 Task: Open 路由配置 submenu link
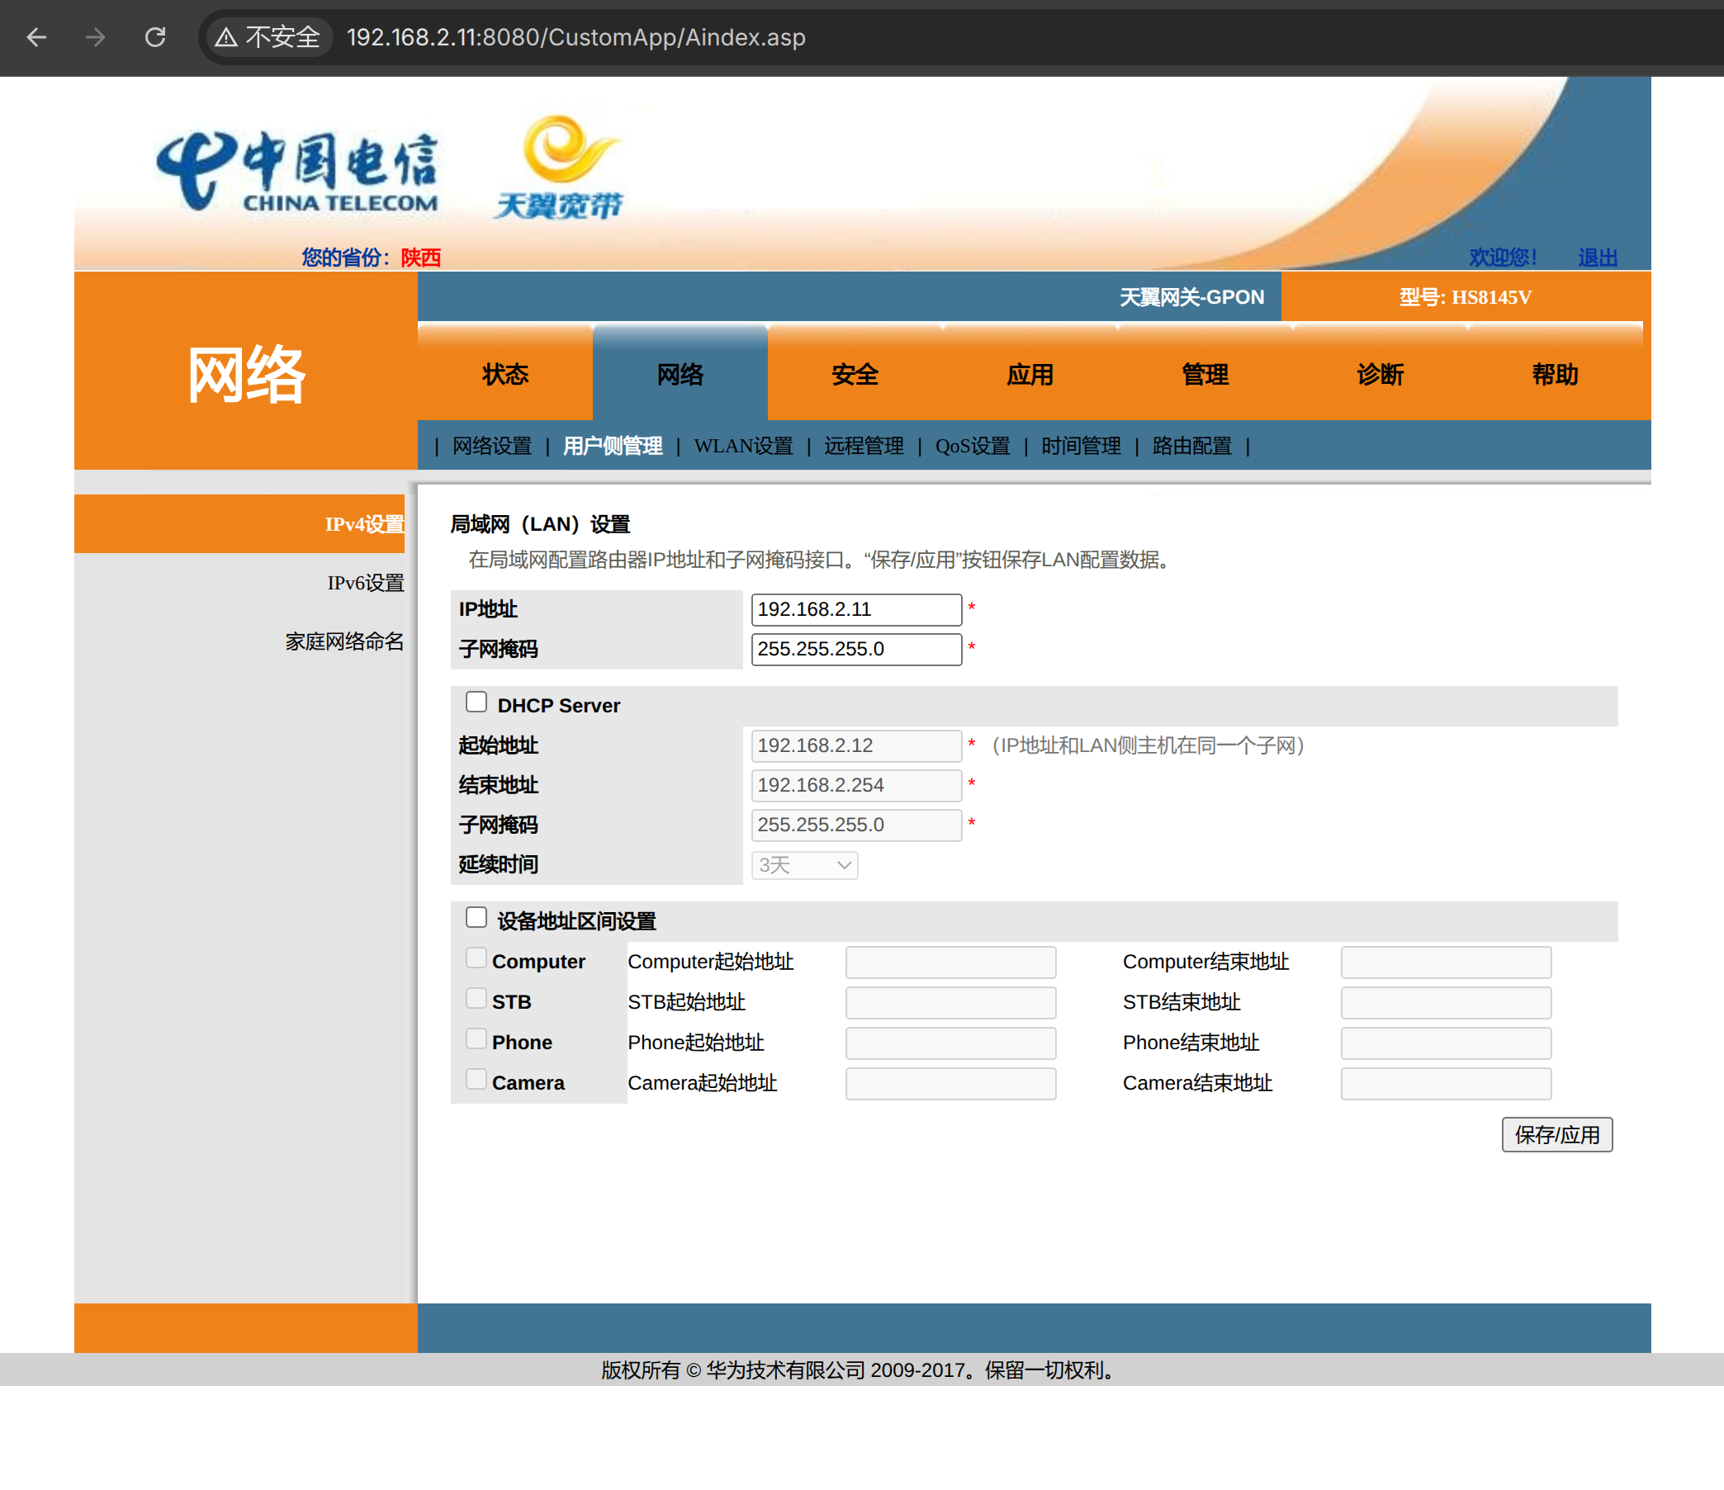[1191, 447]
